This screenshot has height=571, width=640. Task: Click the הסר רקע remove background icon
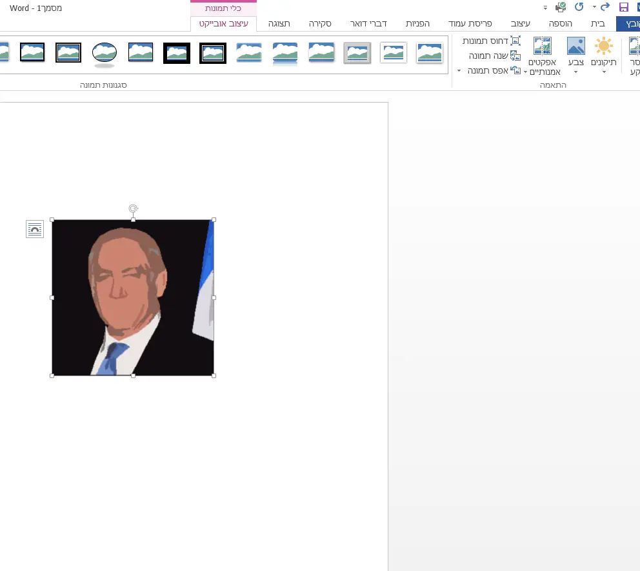634,55
